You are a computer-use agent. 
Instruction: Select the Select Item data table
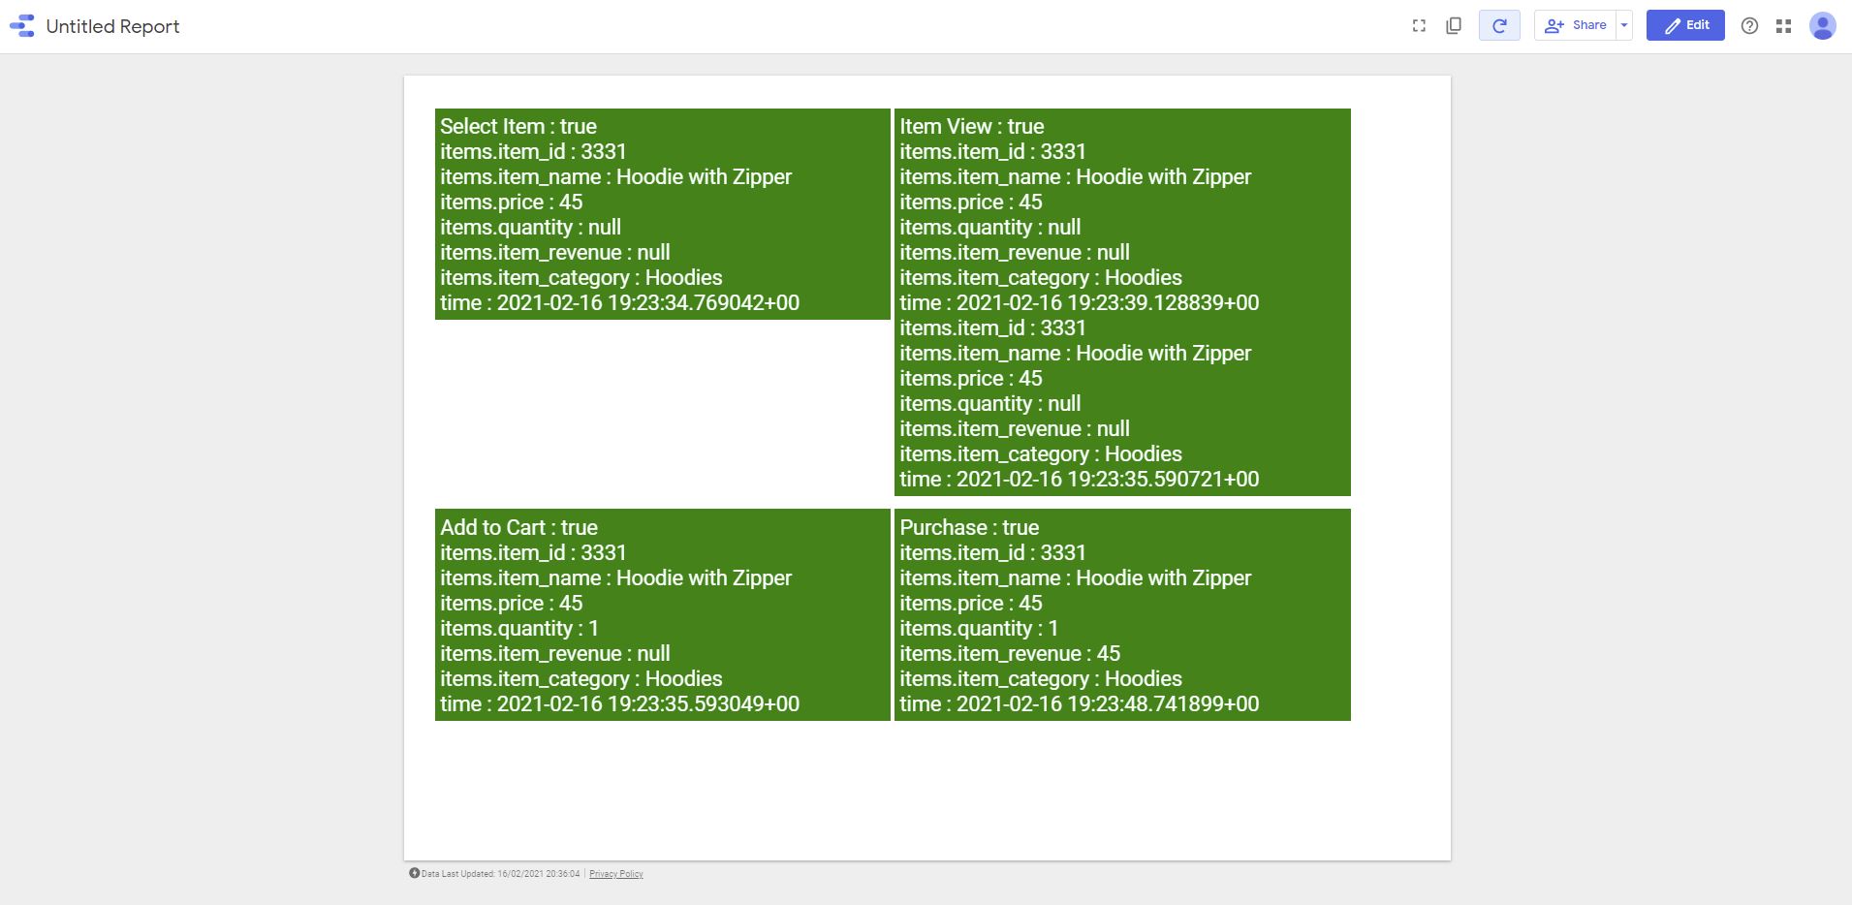point(662,214)
